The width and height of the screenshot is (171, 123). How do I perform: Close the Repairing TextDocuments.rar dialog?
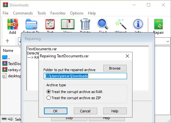(x=127, y=56)
